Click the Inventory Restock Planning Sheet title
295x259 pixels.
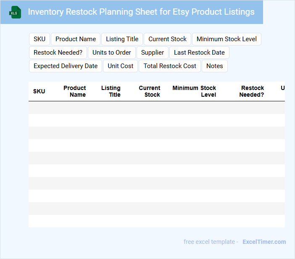point(141,12)
